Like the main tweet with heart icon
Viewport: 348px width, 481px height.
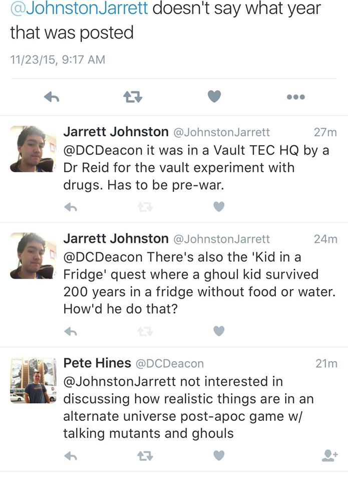(x=214, y=97)
